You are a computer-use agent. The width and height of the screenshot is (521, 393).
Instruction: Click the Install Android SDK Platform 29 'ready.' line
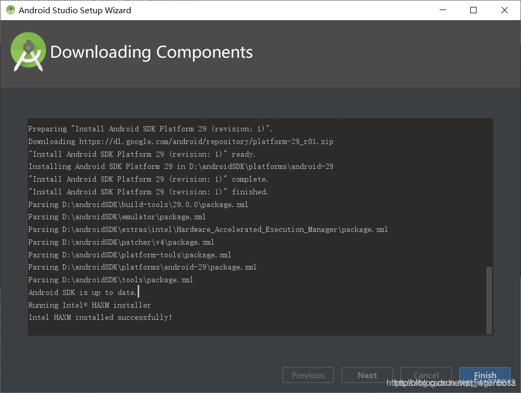(142, 154)
